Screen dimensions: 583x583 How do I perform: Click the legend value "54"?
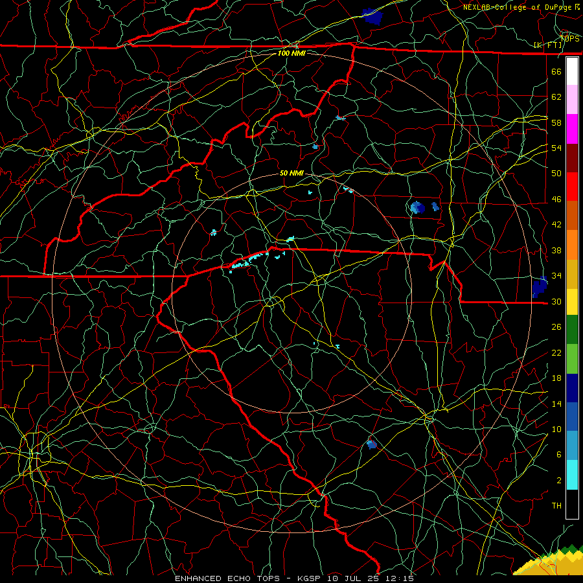pyautogui.click(x=556, y=148)
